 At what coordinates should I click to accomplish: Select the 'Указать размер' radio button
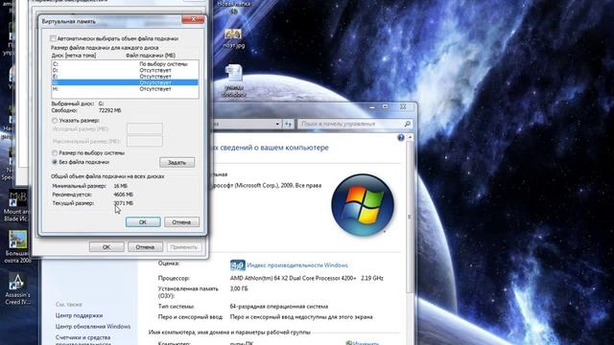tap(55, 121)
